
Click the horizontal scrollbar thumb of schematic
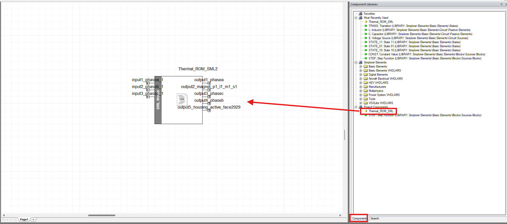pos(102,215)
